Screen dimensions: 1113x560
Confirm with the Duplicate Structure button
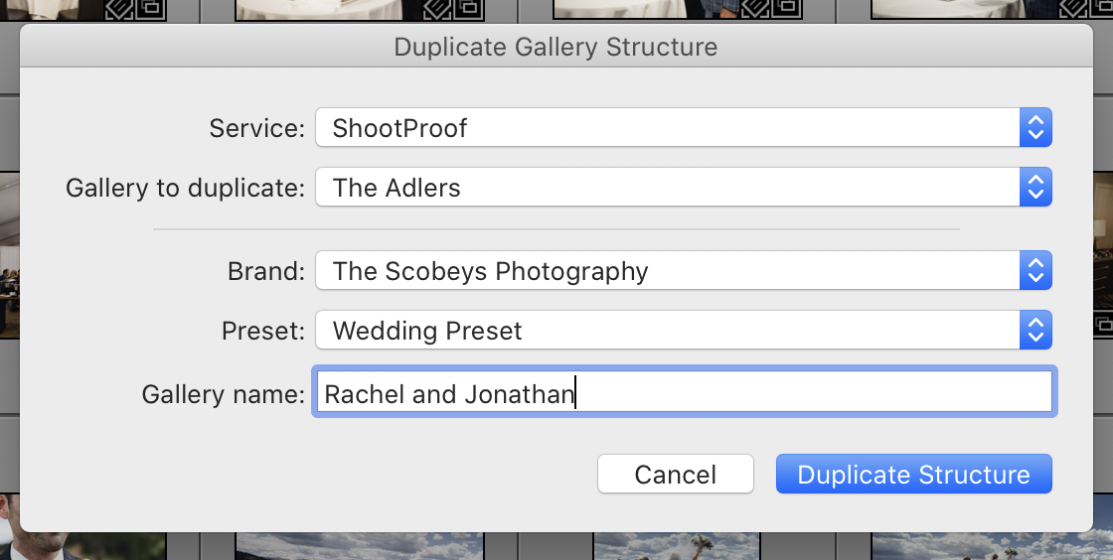click(x=913, y=474)
